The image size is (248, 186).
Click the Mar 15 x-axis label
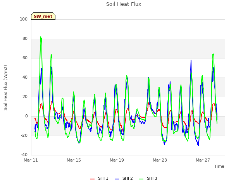tap(74, 160)
